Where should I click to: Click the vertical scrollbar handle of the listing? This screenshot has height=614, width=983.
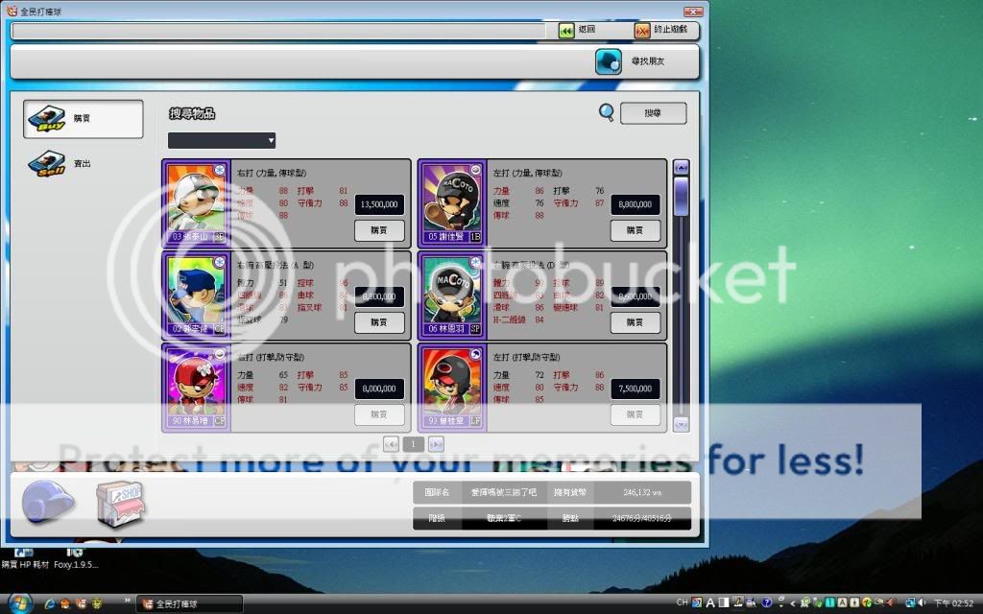(x=682, y=196)
